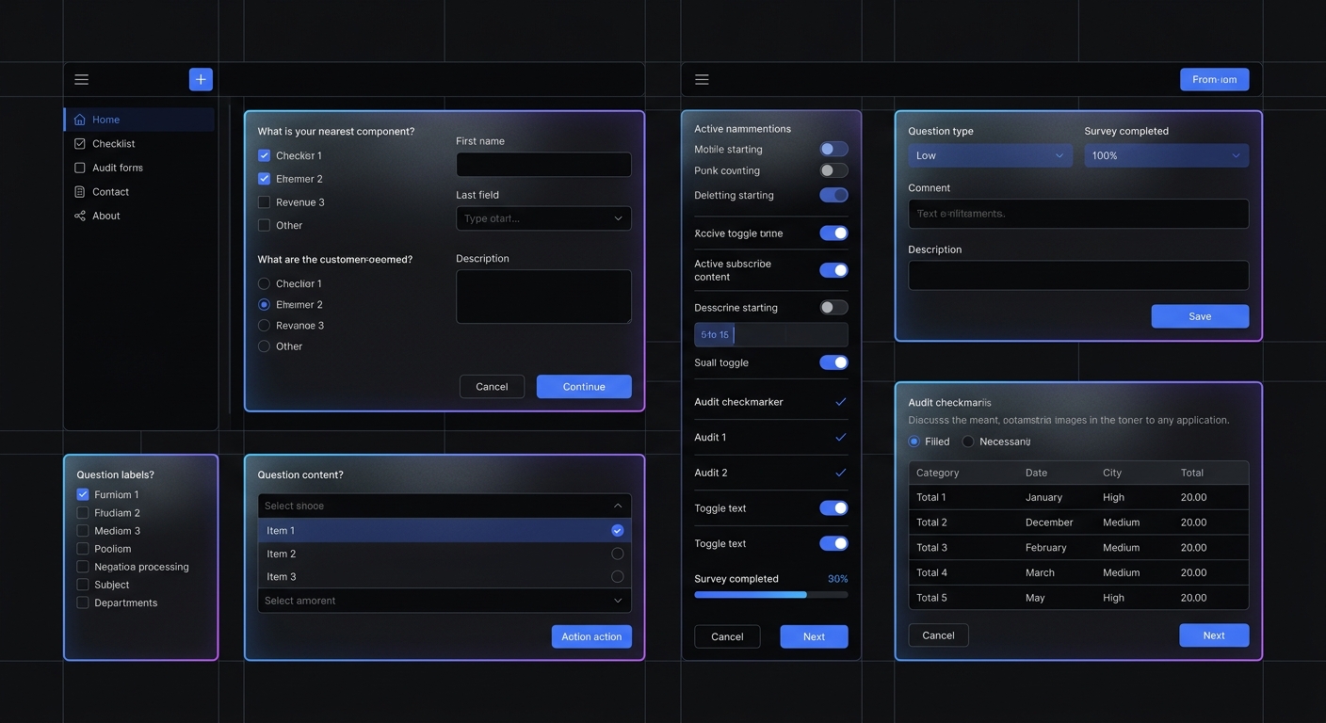This screenshot has height=723, width=1326.
Task: Click the From-iom button
Action: (x=1214, y=79)
